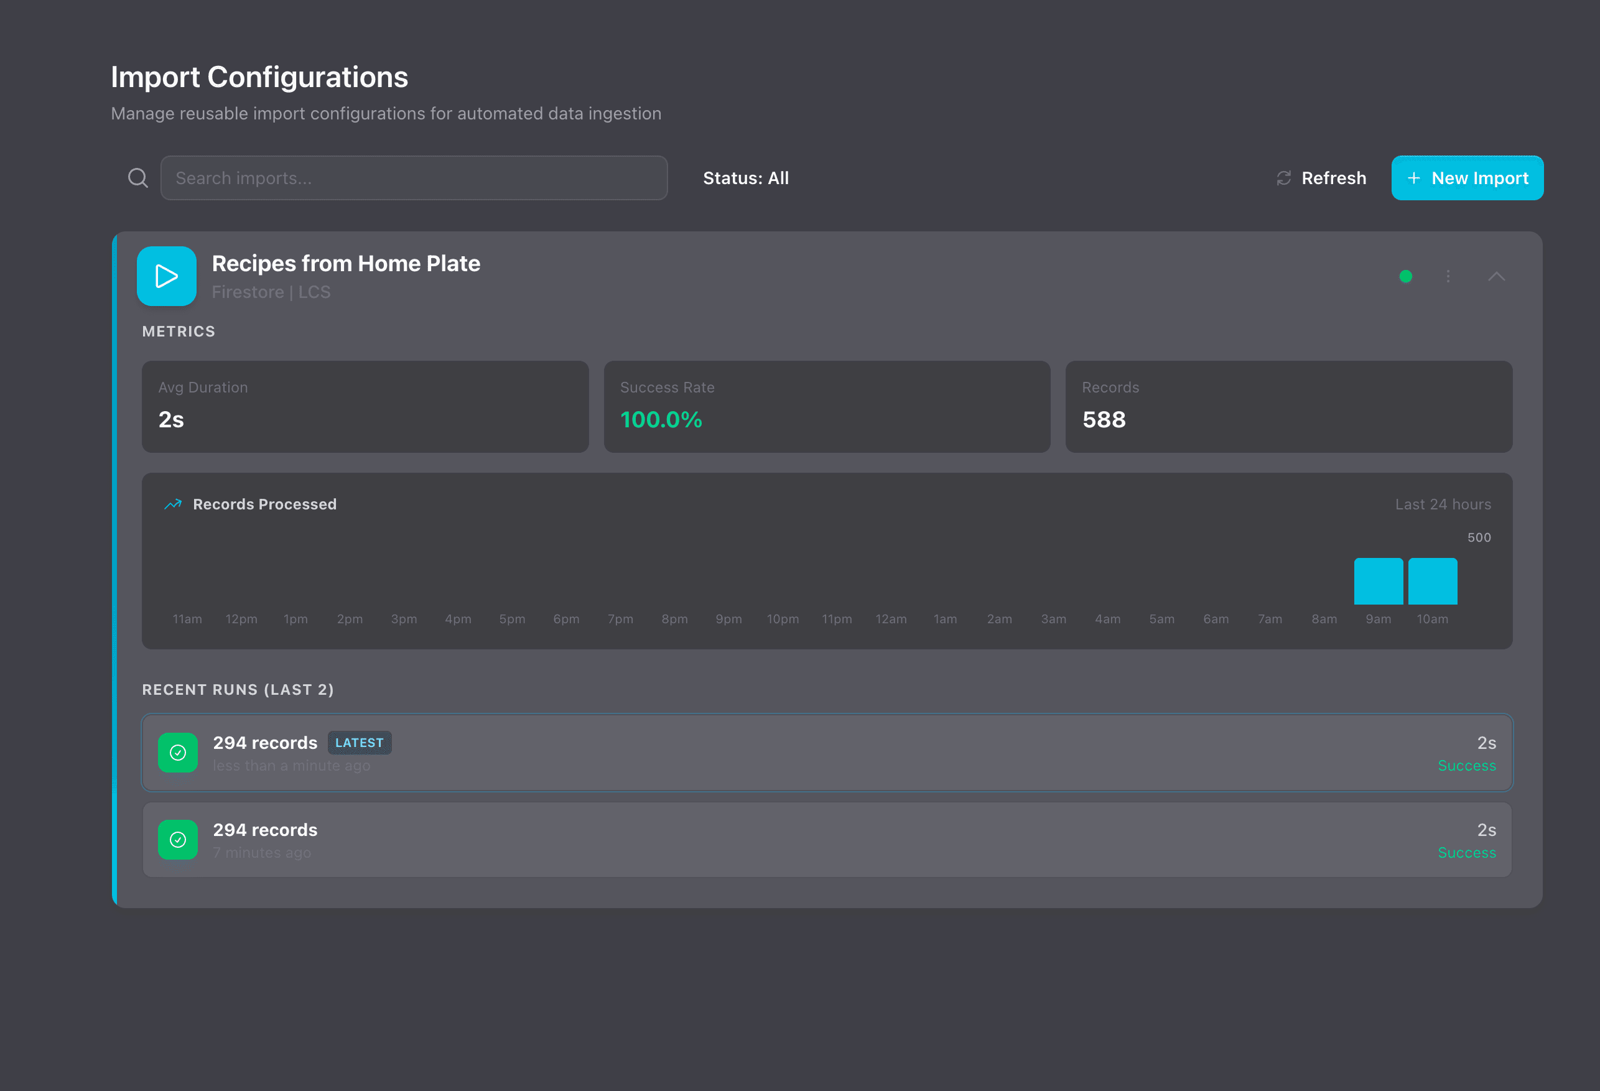Click the New Import button
The width and height of the screenshot is (1600, 1091).
tap(1467, 178)
